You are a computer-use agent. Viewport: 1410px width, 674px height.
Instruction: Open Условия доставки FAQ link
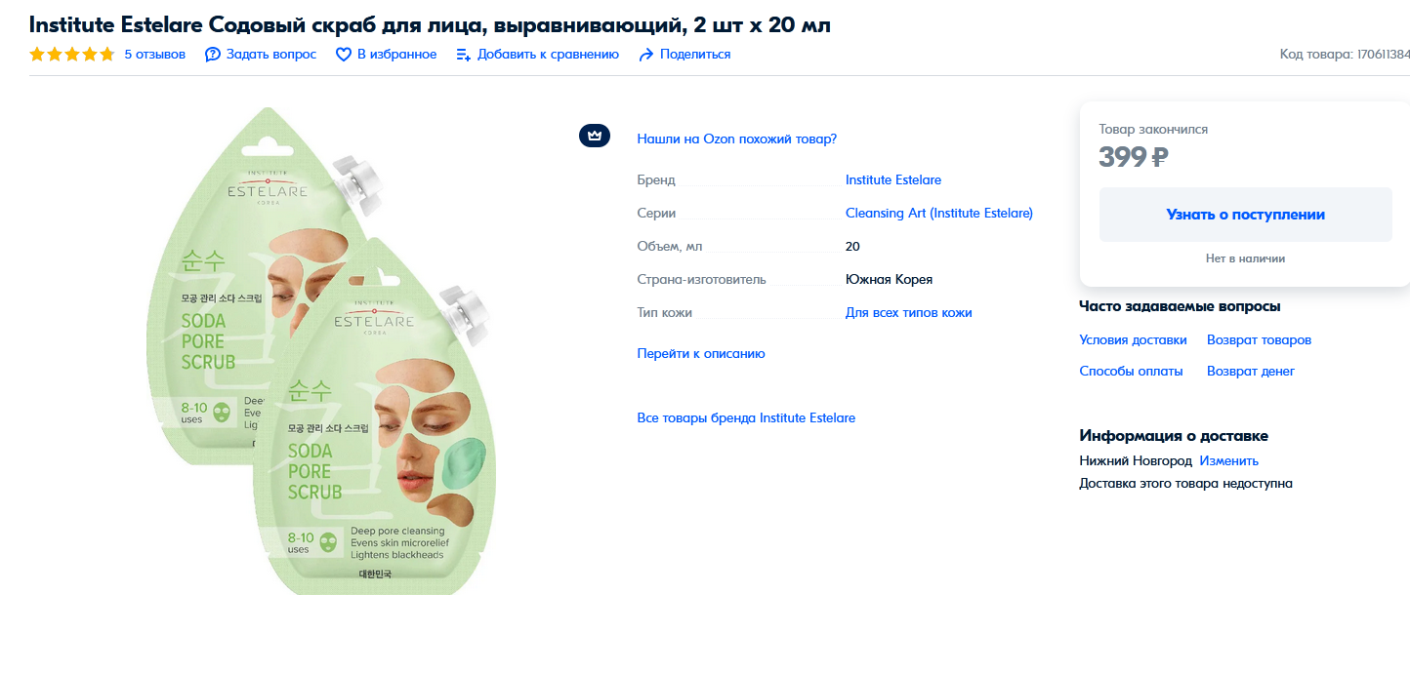point(1134,339)
